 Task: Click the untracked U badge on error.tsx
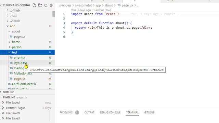(x=50, y=58)
